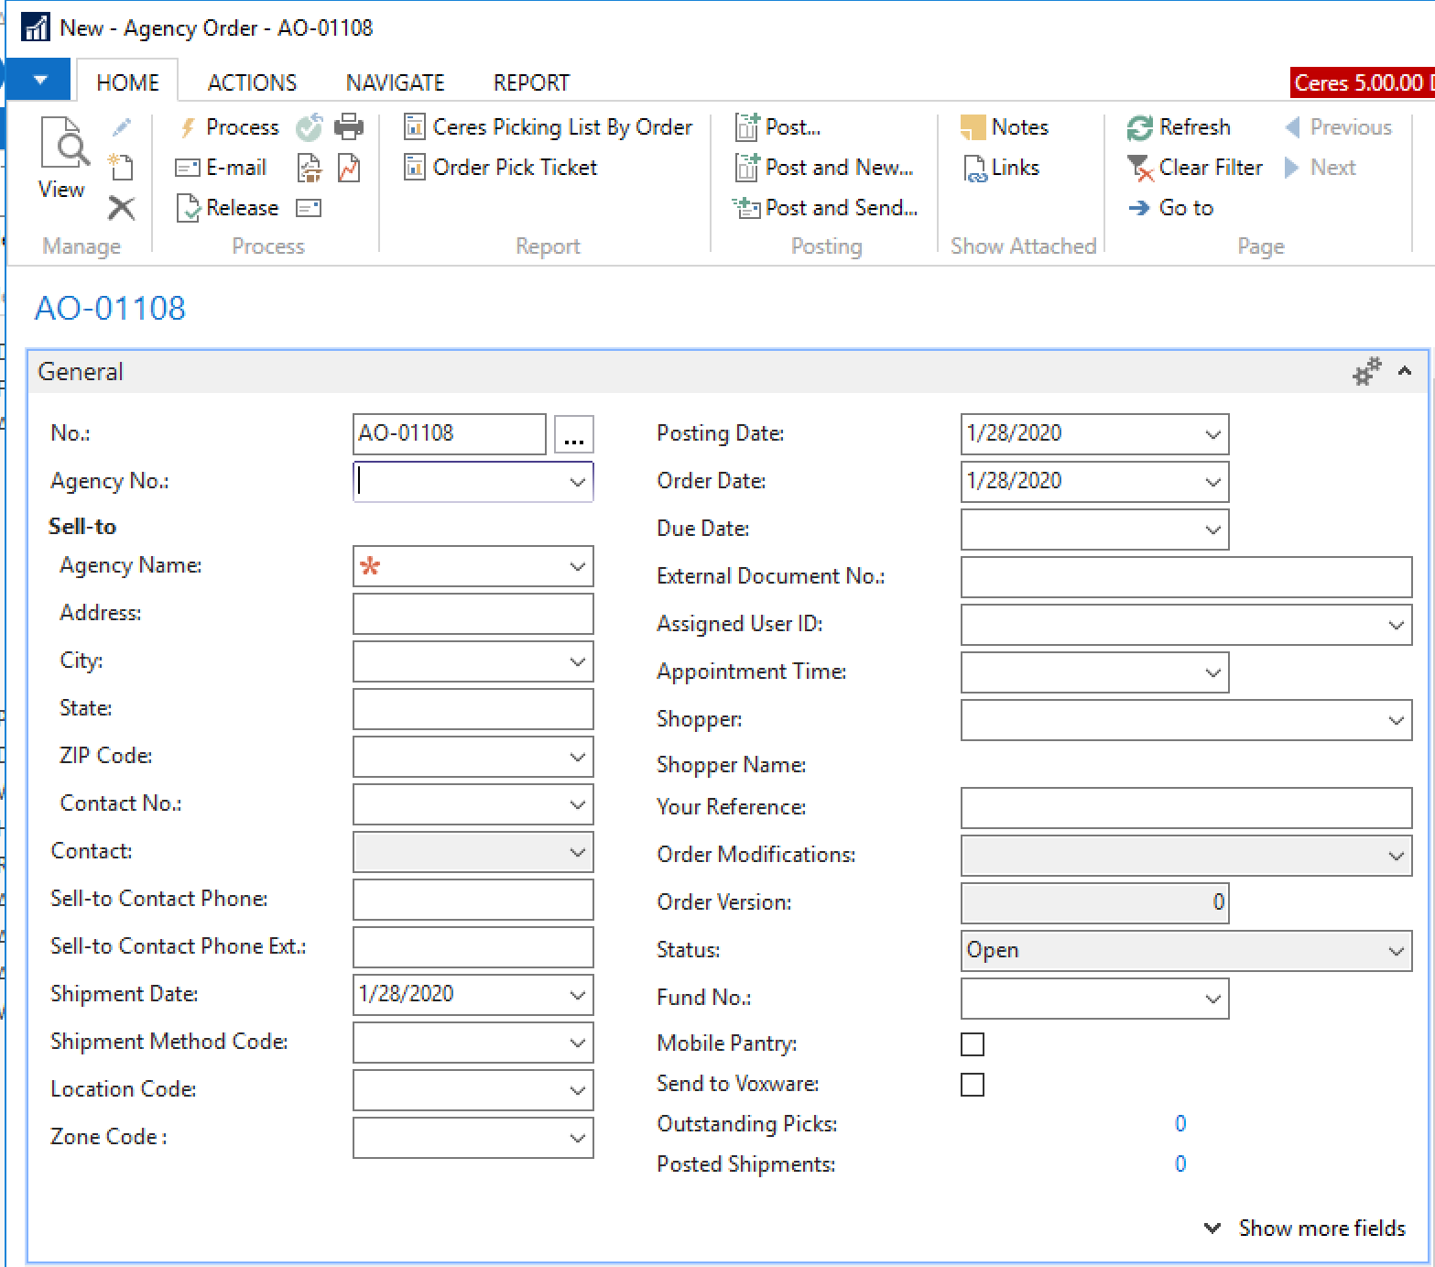Enable the Mobile Pantry checkbox
The width and height of the screenshot is (1435, 1267).
[x=973, y=1043]
